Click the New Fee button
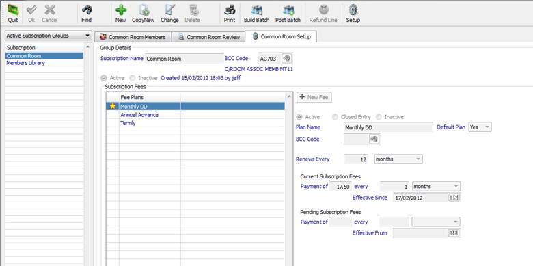 click(x=314, y=97)
